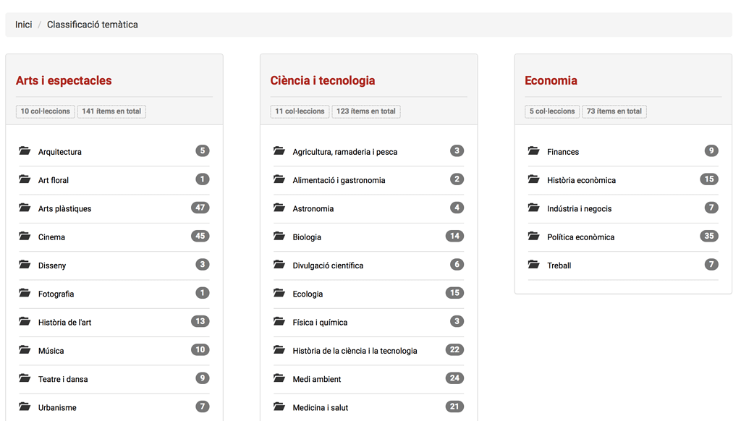
Task: Select the Història econòmica collection
Action: click(x=581, y=180)
